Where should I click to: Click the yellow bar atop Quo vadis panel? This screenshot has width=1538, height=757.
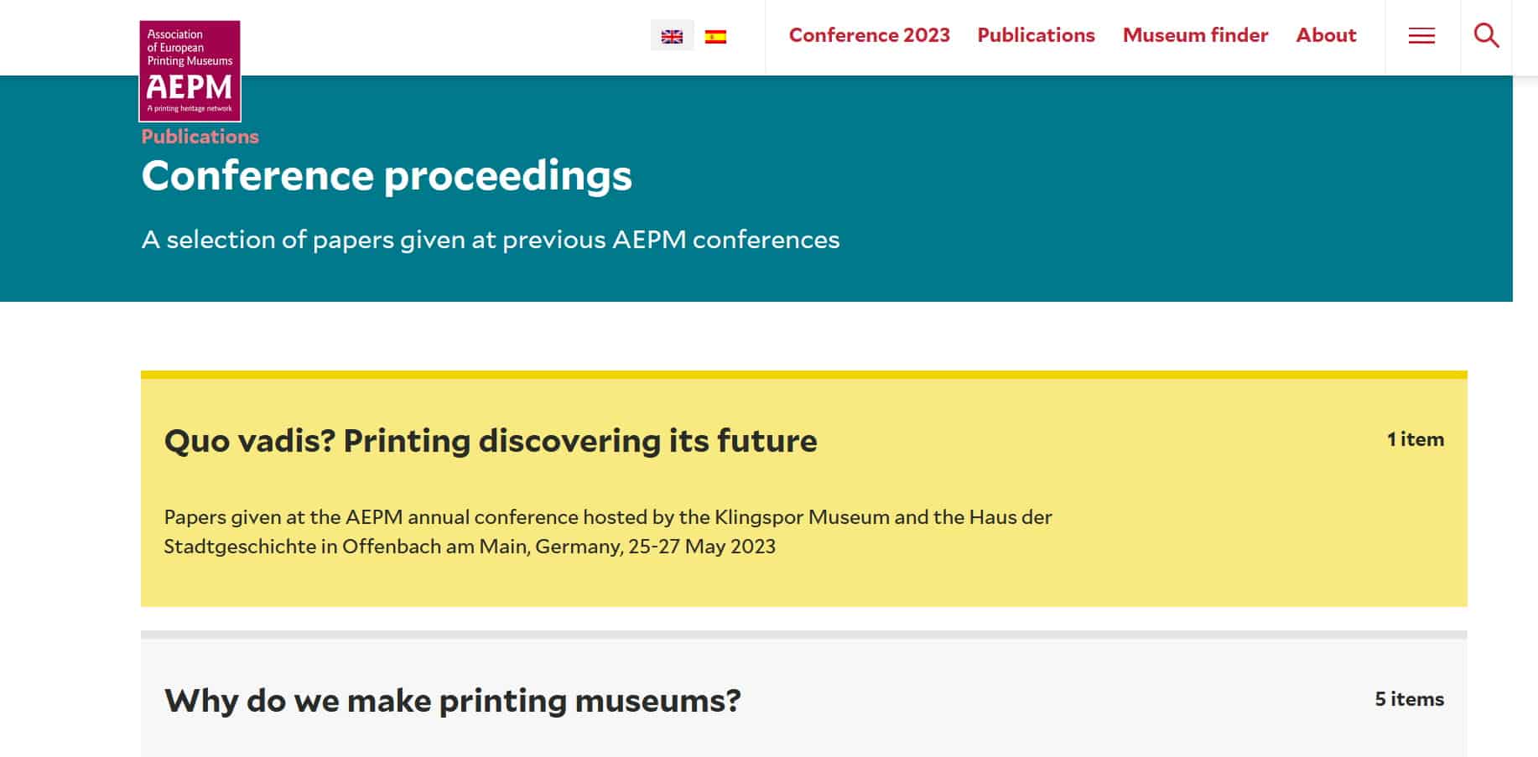click(x=804, y=375)
